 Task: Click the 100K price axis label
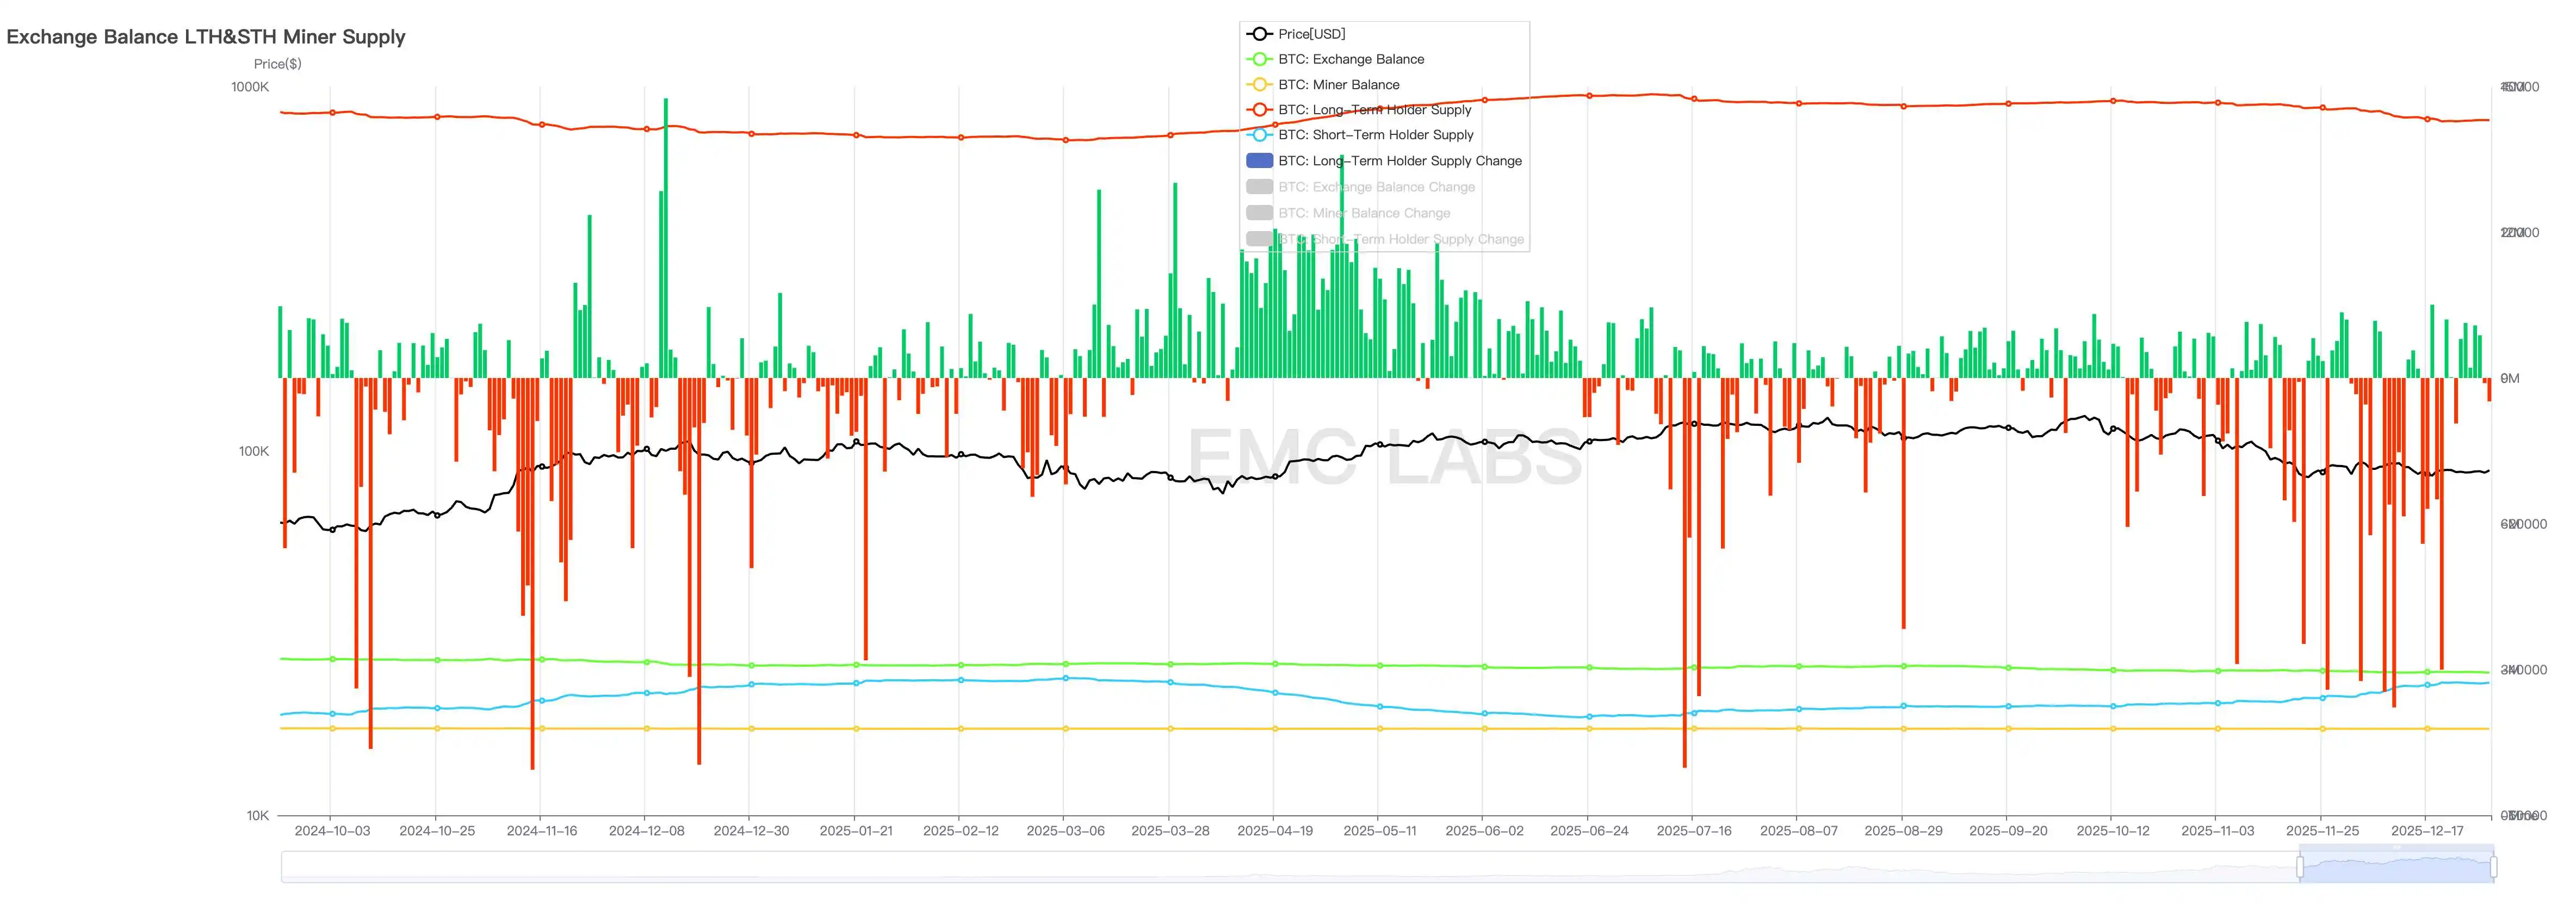(x=253, y=451)
